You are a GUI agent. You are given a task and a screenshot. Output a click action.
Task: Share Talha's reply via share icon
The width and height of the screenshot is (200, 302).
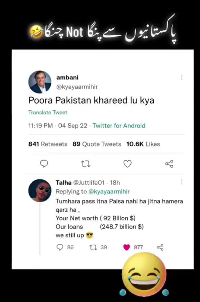click(x=160, y=247)
